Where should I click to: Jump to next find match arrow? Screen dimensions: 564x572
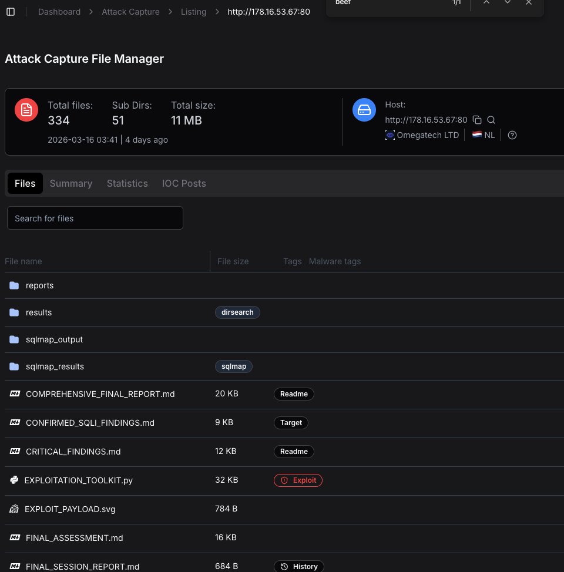[508, 2]
